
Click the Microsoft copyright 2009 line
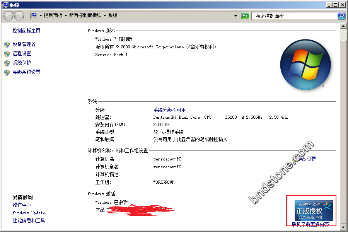pyautogui.click(x=156, y=47)
